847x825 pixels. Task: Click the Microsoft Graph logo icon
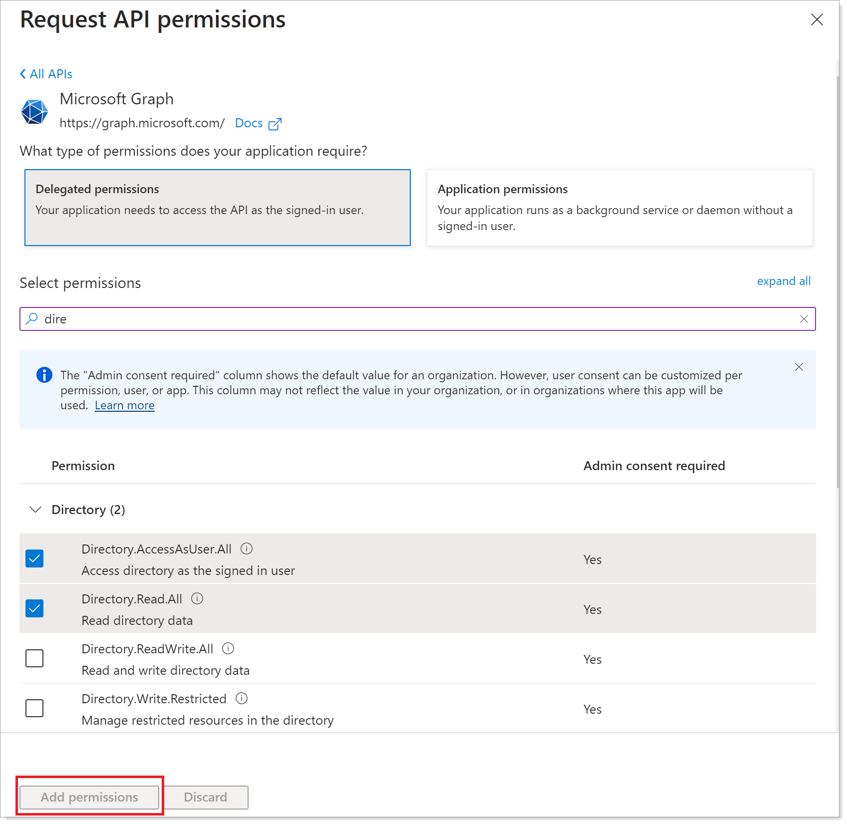pyautogui.click(x=34, y=111)
